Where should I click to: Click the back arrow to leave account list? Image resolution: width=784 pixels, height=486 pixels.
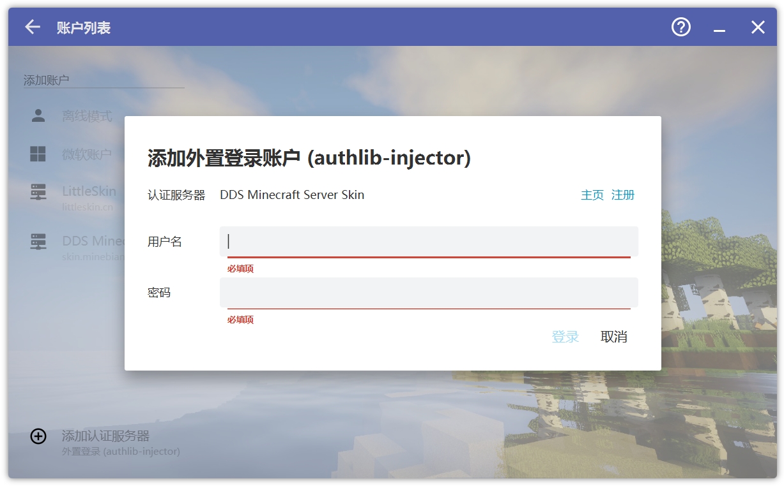coord(31,27)
